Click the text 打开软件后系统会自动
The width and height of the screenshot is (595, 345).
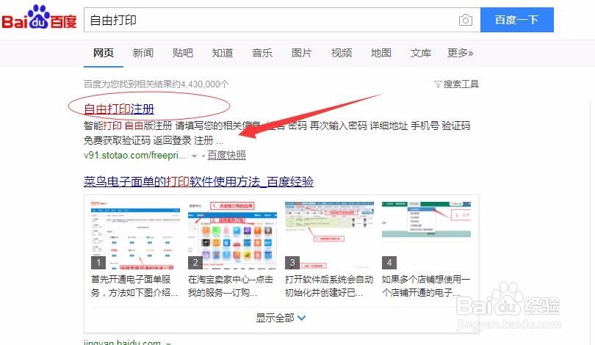pyautogui.click(x=329, y=280)
